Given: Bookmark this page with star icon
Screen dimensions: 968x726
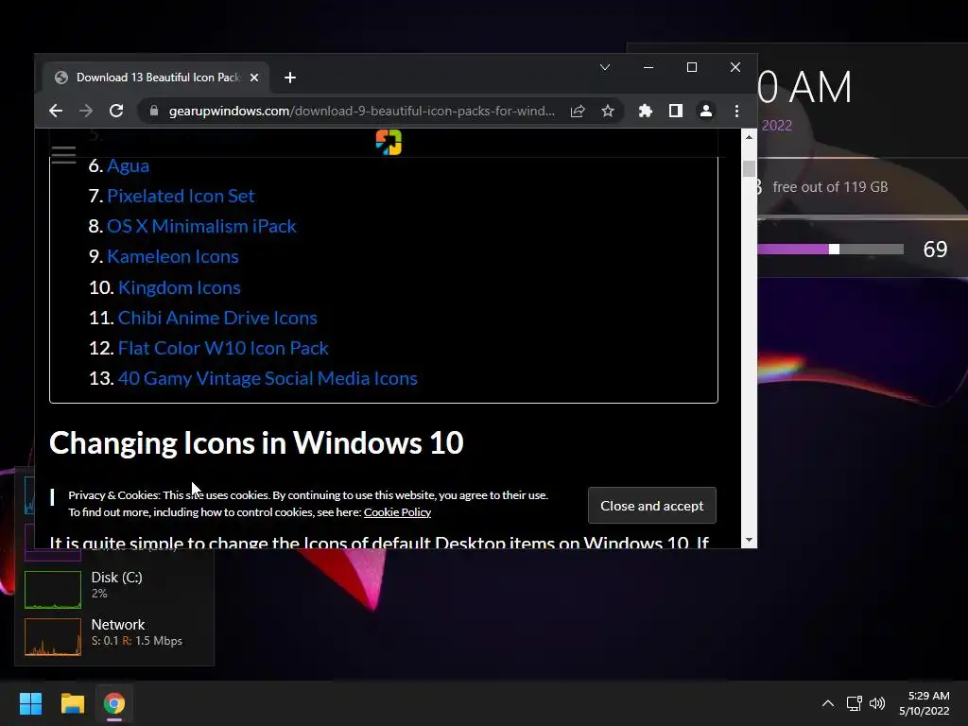Looking at the screenshot, I should [608, 112].
